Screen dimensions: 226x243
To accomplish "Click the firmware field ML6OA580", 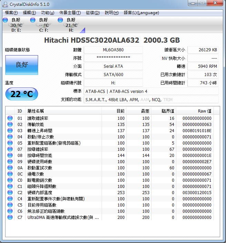I will tap(113, 50).
